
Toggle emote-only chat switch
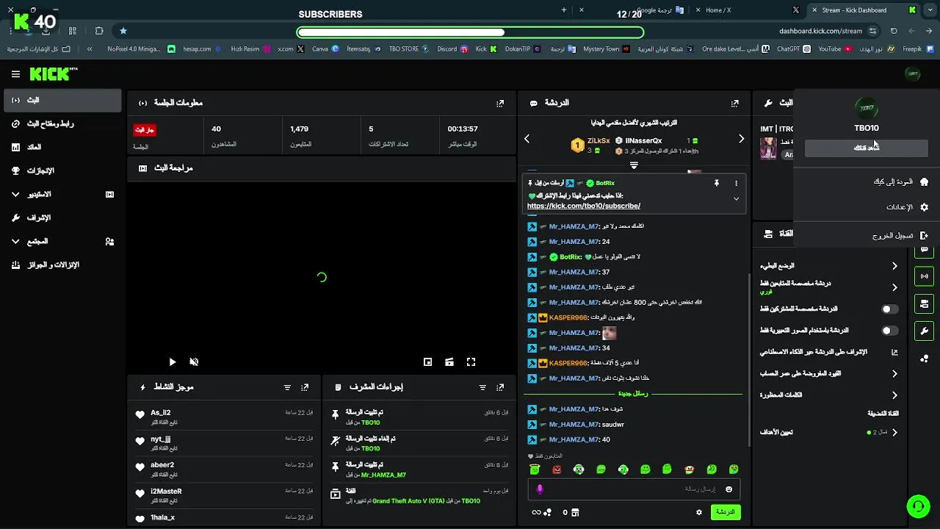(889, 331)
